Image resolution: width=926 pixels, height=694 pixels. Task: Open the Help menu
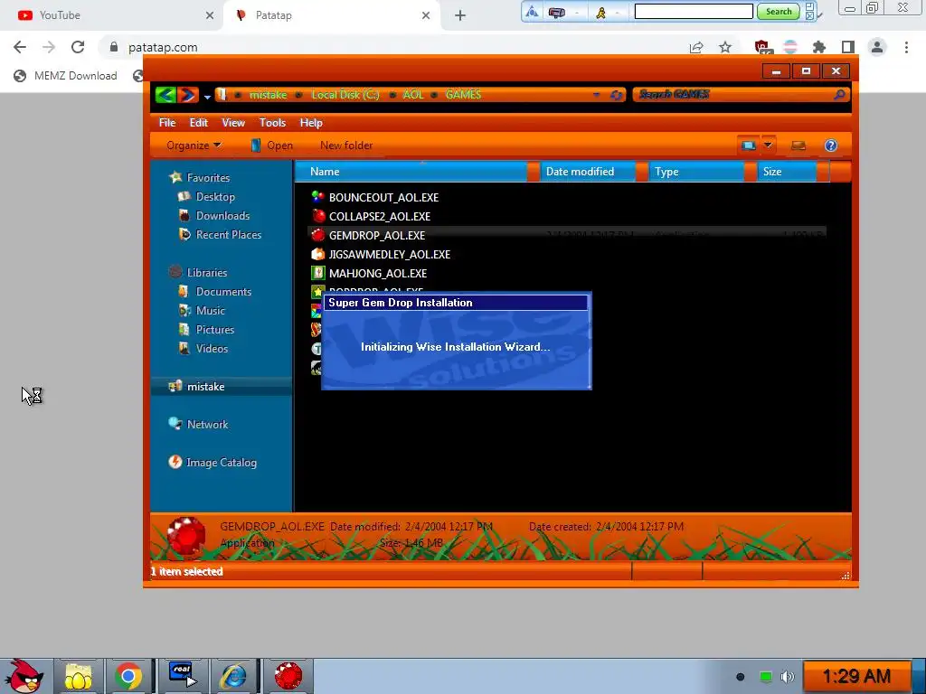(x=311, y=123)
